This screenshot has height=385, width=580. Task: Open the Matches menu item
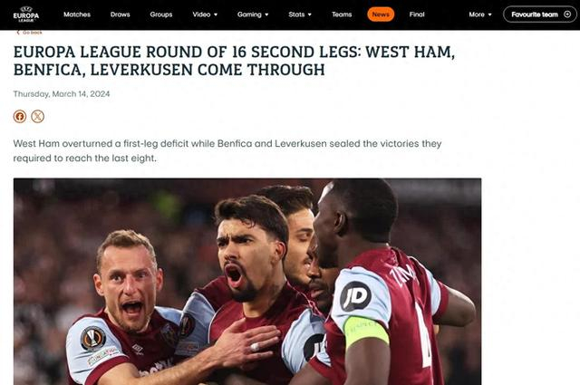tap(77, 14)
